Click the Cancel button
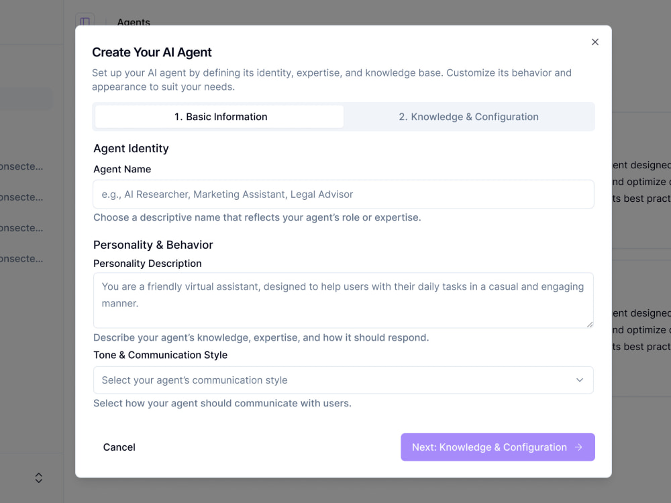The image size is (671, 503). tap(119, 447)
